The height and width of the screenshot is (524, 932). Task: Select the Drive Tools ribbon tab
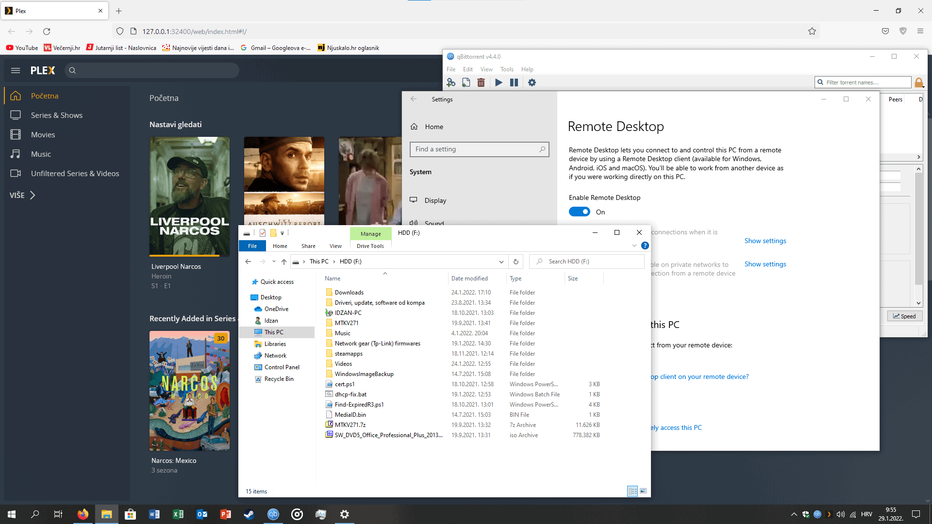(x=370, y=246)
